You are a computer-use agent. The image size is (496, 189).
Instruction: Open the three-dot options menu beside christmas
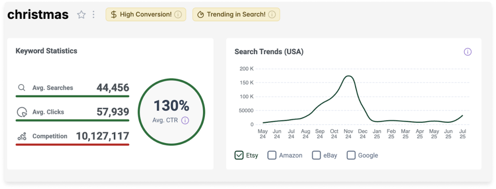click(93, 15)
